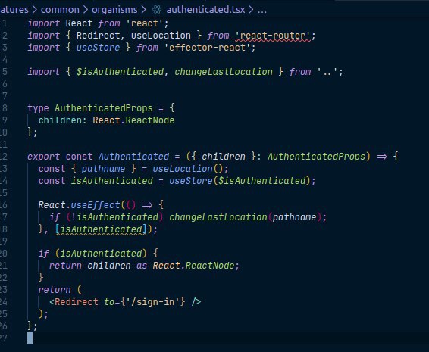Image resolution: width=429 pixels, height=352 pixels.
Task: Click line number 12 in the gutter
Action: pyautogui.click(x=4, y=157)
